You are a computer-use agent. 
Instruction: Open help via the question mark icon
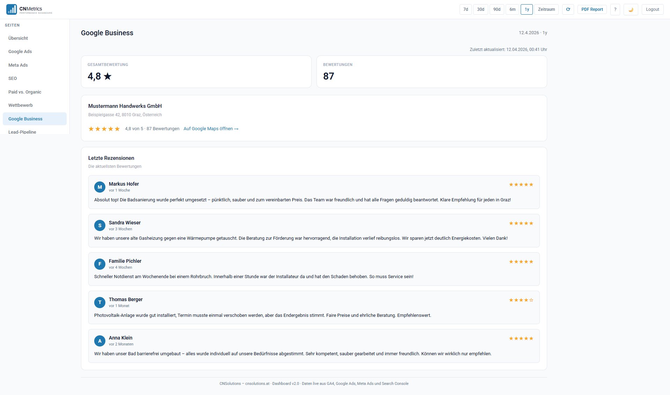[x=615, y=9]
